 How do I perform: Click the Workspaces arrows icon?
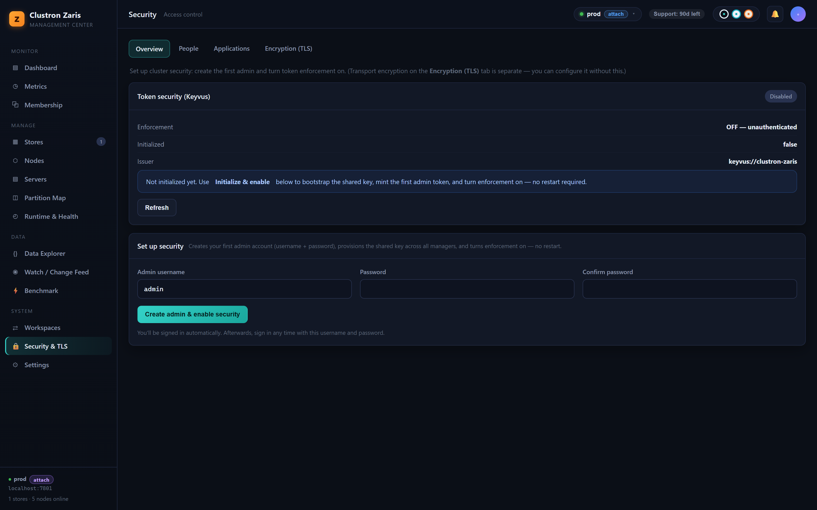tap(15, 328)
